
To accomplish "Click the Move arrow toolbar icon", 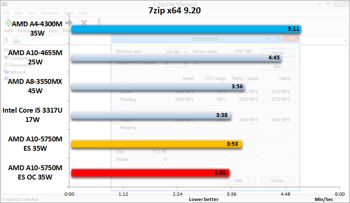I will [69, 23].
